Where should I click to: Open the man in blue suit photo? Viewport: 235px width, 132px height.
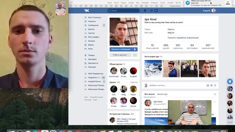click(x=171, y=69)
